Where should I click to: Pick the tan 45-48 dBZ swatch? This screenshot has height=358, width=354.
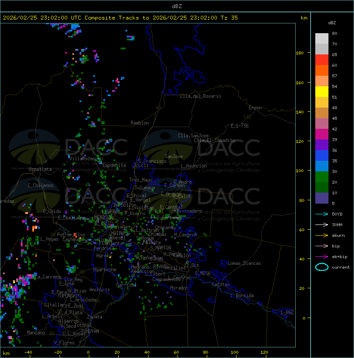[x=322, y=113]
